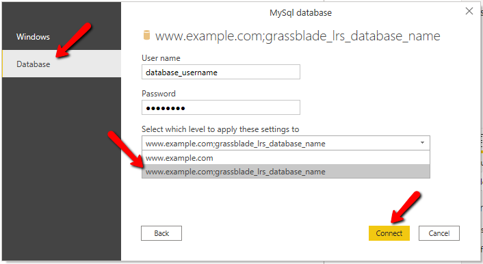This screenshot has width=483, height=264.
Task: Choose www.example.com;grassblade_lrs_database_name in dropdown list
Action: point(285,171)
